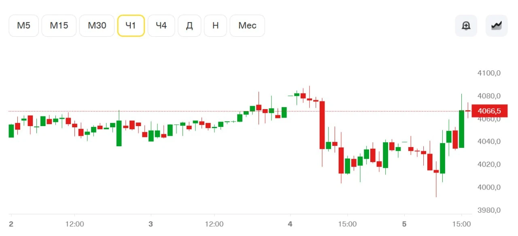Open the chart type icon
518x236 pixels.
496,26
